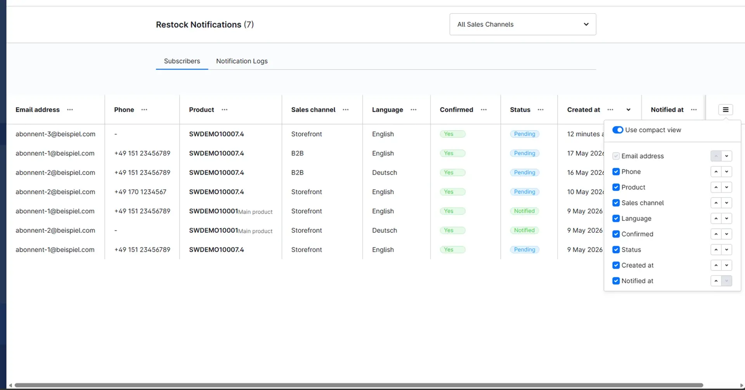Open the Language column options dots
Image resolution: width=745 pixels, height=390 pixels.
[414, 110]
